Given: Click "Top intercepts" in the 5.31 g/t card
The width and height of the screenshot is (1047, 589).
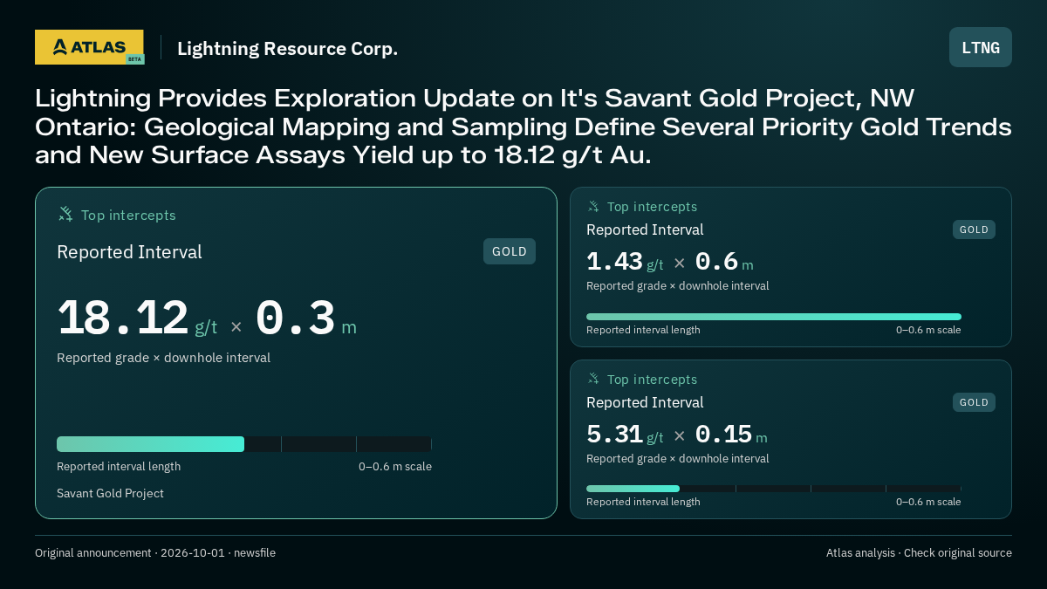Looking at the screenshot, I should click(652, 380).
